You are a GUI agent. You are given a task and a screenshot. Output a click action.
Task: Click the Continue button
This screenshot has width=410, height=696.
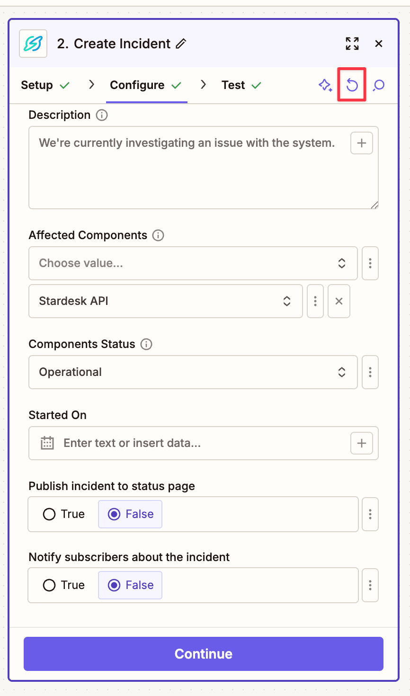click(204, 654)
